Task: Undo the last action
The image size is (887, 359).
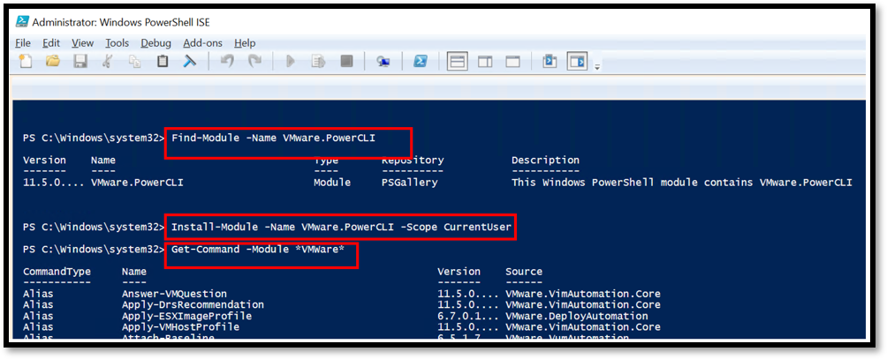Action: click(227, 61)
